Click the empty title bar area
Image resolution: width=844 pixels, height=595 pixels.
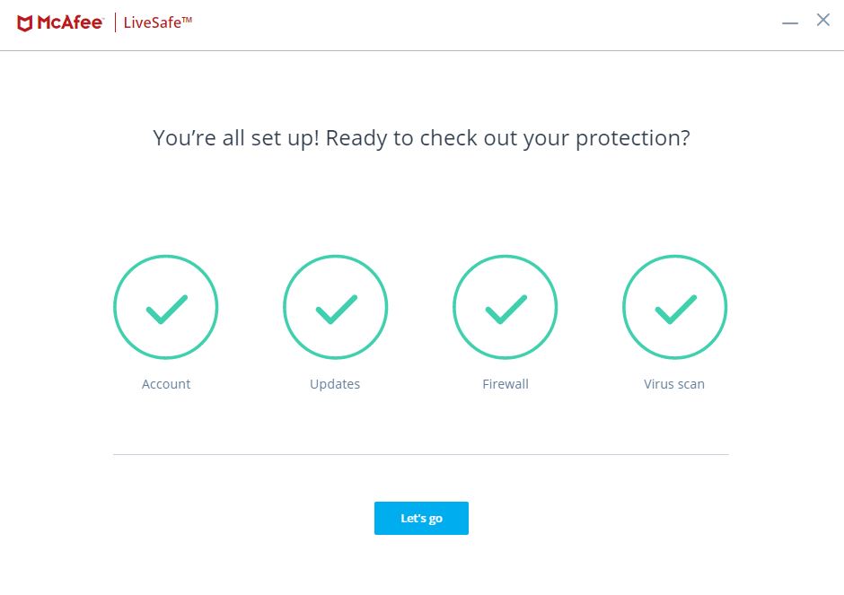(x=485, y=24)
